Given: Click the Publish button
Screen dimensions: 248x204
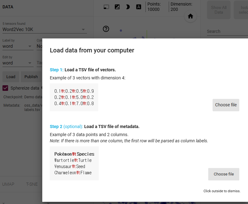Looking at the screenshot, I should click(x=31, y=77).
